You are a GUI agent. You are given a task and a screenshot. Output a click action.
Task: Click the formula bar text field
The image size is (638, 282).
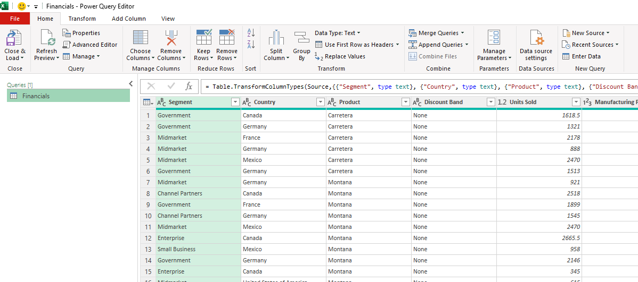[x=419, y=87]
